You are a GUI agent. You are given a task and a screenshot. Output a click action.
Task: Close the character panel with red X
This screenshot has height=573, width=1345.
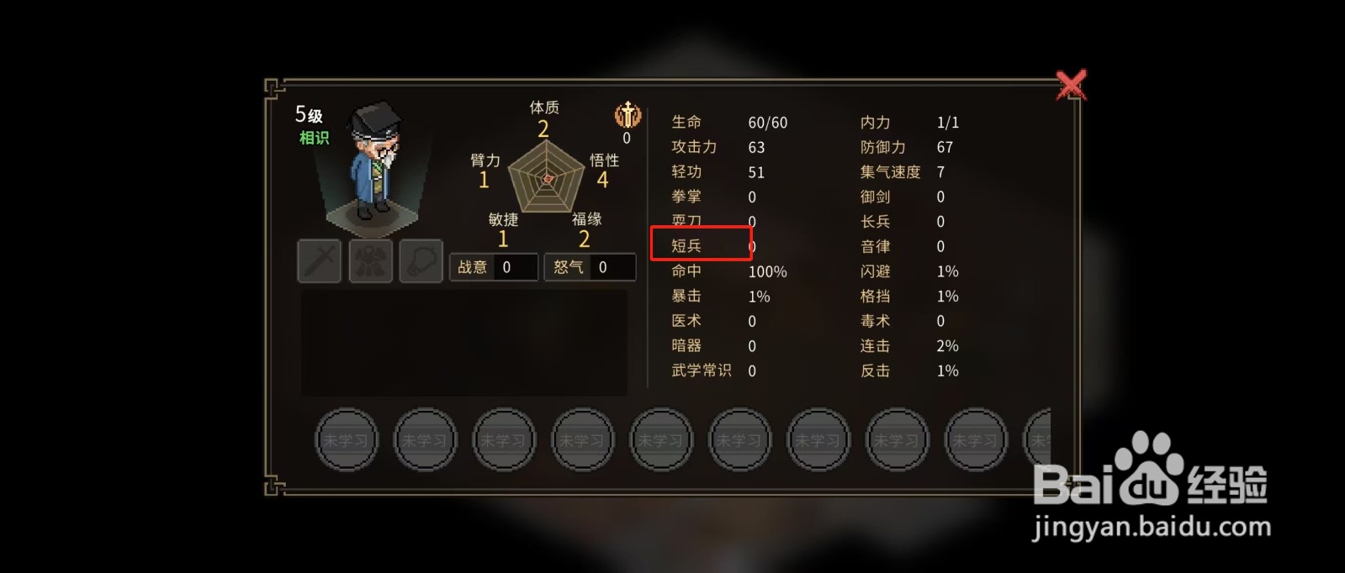click(x=1071, y=85)
